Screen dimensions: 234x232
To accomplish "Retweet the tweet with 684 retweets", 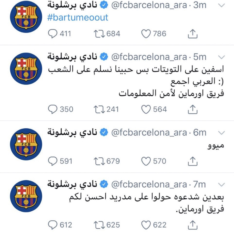I will click(99, 34).
